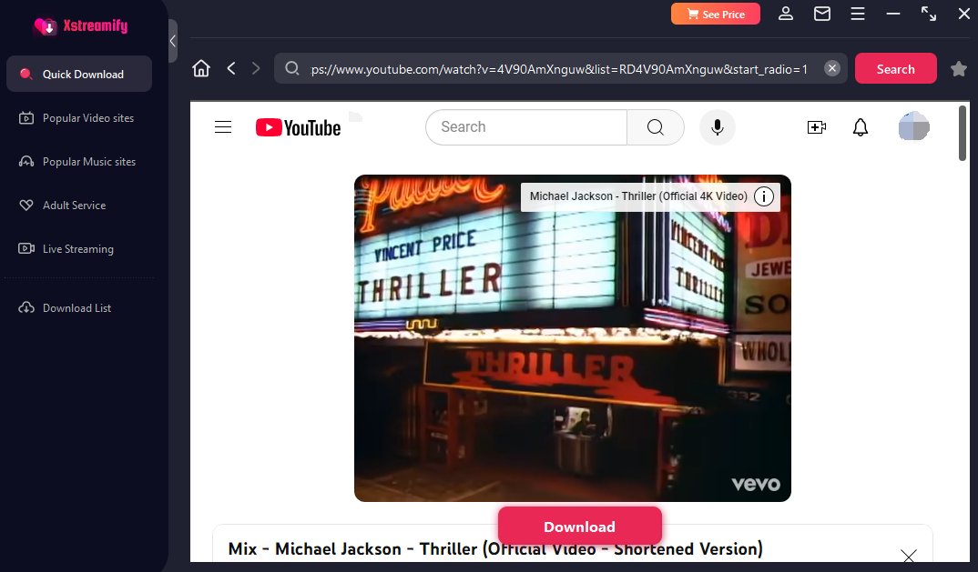Click the address bar search icon
Image resolution: width=978 pixels, height=572 pixels.
pyautogui.click(x=292, y=68)
